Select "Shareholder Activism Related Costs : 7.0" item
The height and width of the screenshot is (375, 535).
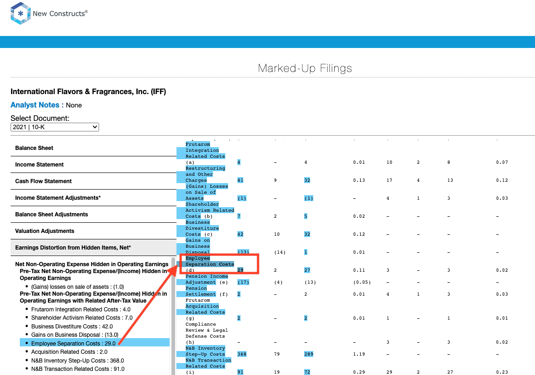click(x=82, y=318)
